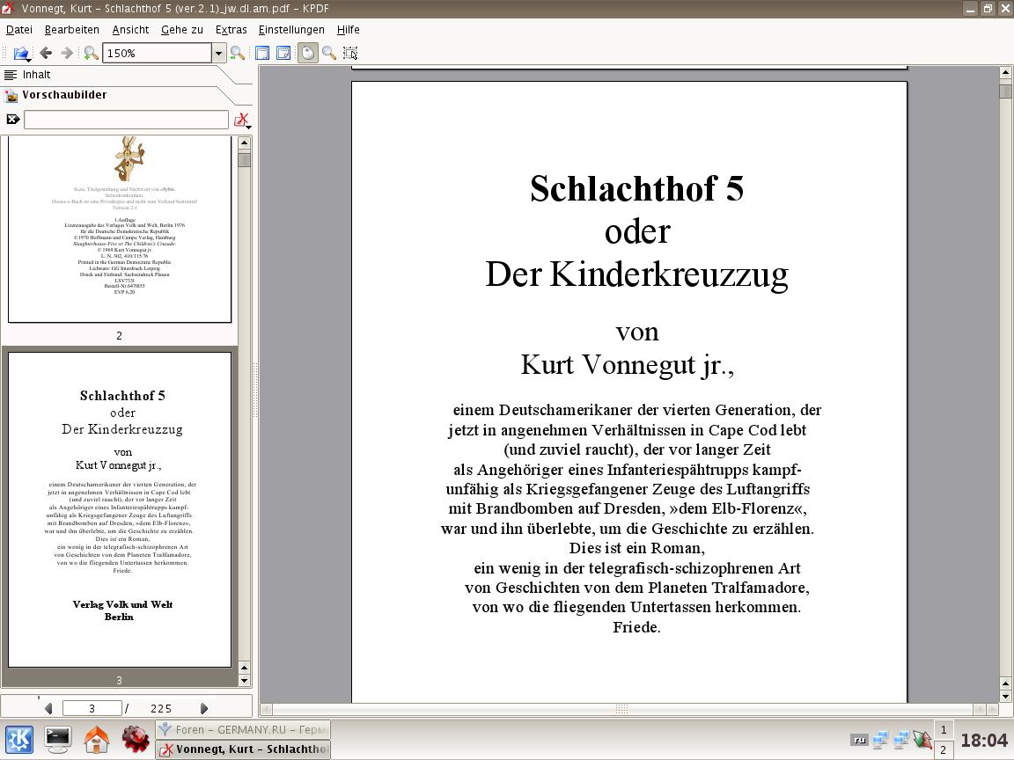Click the red gear taskbar icon
Screen dimensions: 1014x760
(136, 740)
